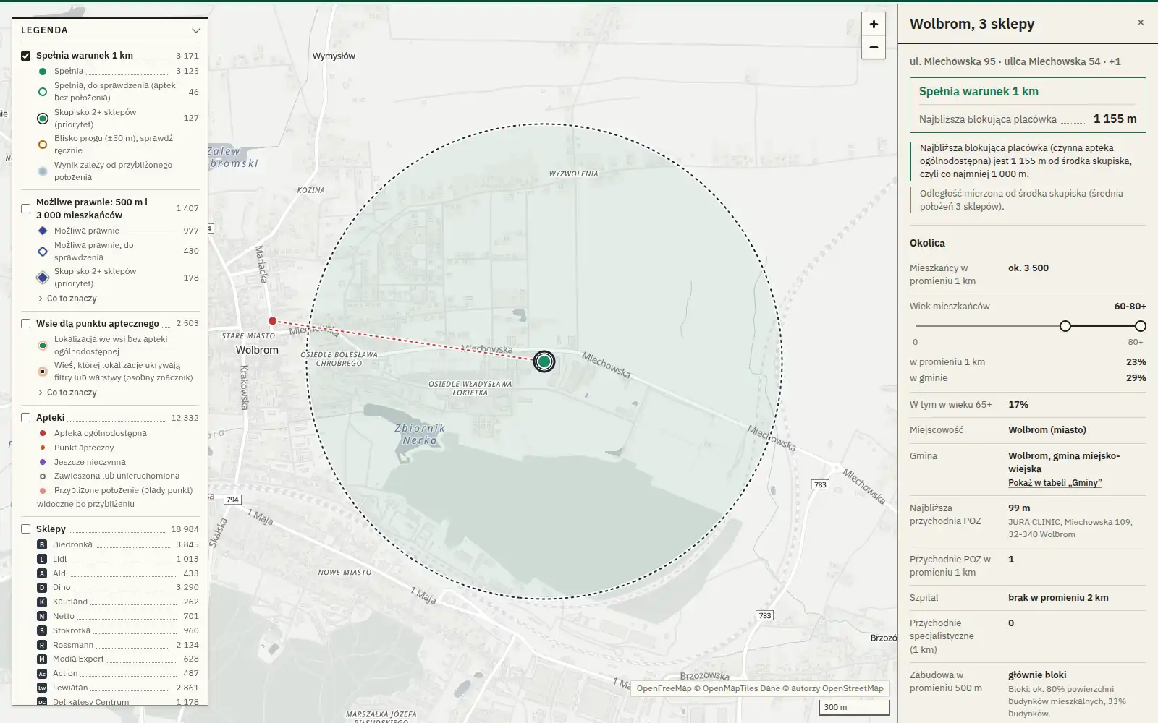The image size is (1158, 723).
Task: Zoom out the map with minus button
Action: click(874, 48)
